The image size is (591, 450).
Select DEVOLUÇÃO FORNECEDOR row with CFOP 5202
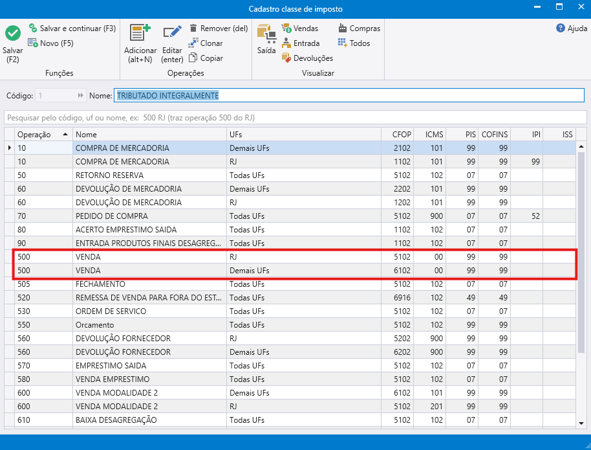tap(290, 338)
